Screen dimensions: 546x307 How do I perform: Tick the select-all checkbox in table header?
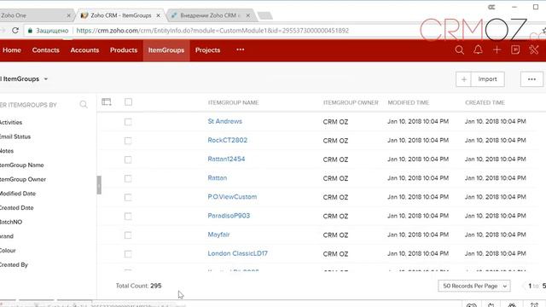pyautogui.click(x=129, y=102)
